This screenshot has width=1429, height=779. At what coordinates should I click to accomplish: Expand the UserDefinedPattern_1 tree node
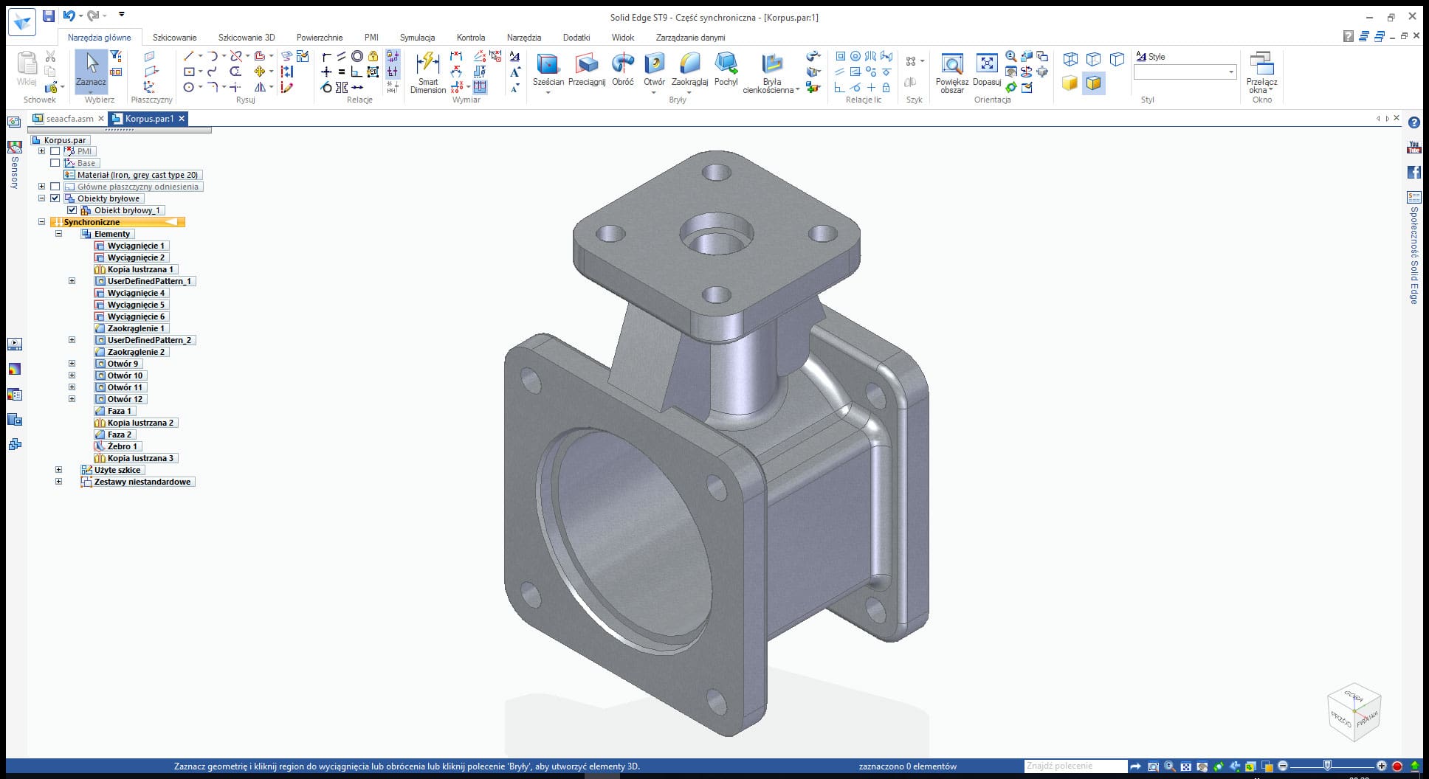pos(72,281)
